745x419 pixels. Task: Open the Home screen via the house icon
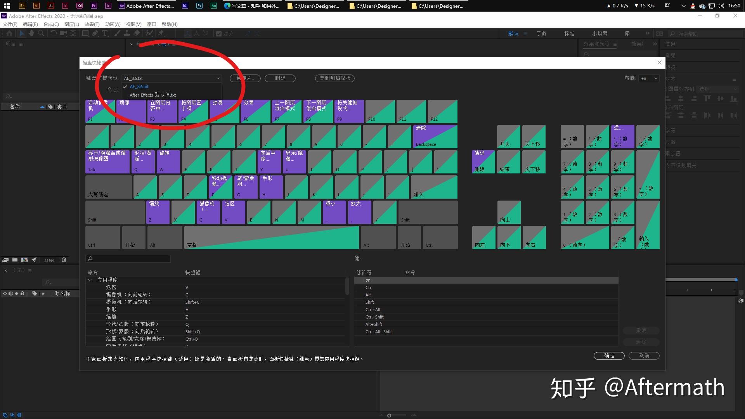9,33
